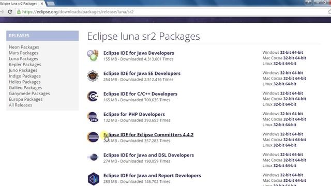This screenshot has width=331, height=186.
Task: Click the Eclipse IDE for Java Developers package icon
Action: (x=93, y=56)
